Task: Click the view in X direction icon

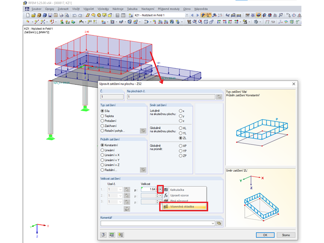Action: pos(219,21)
